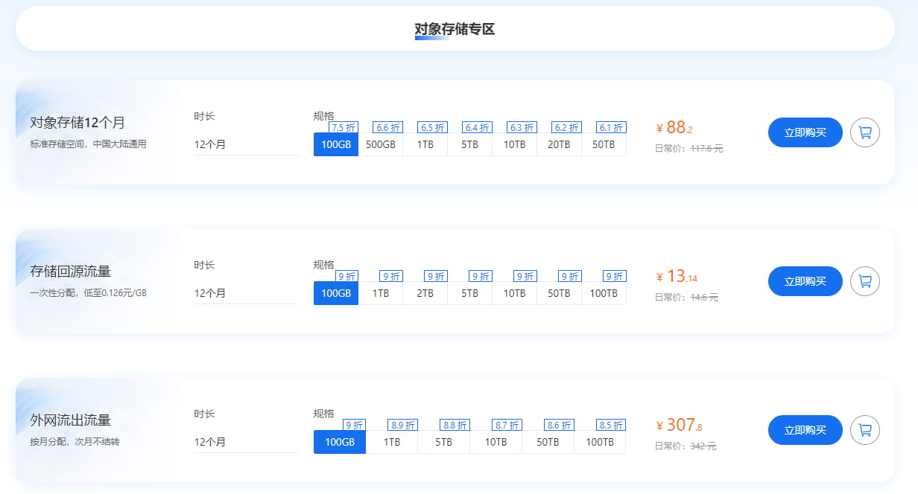Viewport: 918px width, 494px height.
Task: Open 12个月 duration field for 存储回源流量
Action: 247,293
